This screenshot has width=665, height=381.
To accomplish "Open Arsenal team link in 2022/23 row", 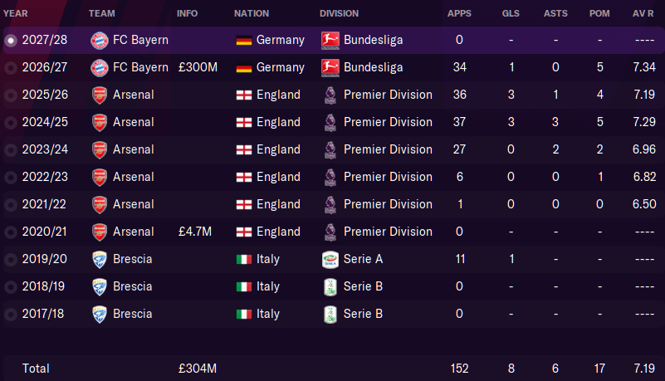I will tap(133, 177).
